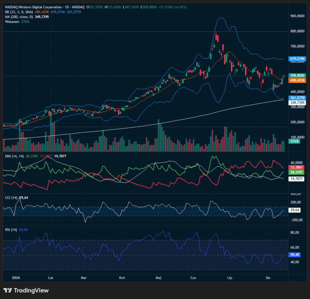Click the Lut label on time axis

(51, 278)
